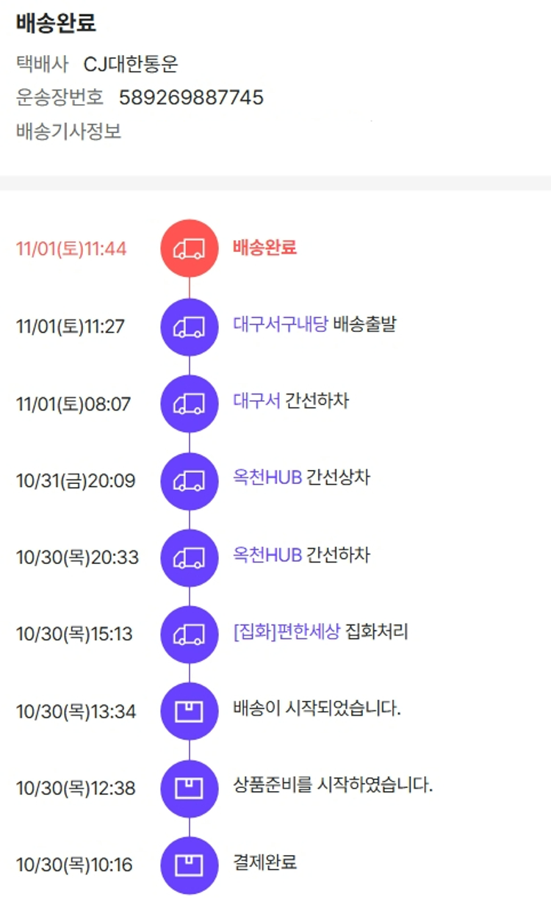Click 옥천HUB link in 간선하차 row
Image resolution: width=551 pixels, height=913 pixels.
267,555
